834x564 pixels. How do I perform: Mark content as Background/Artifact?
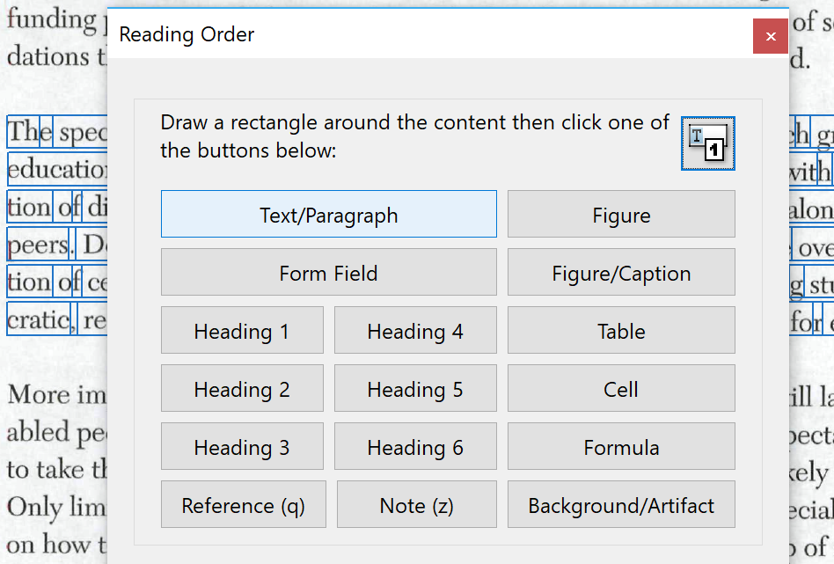pyautogui.click(x=621, y=504)
